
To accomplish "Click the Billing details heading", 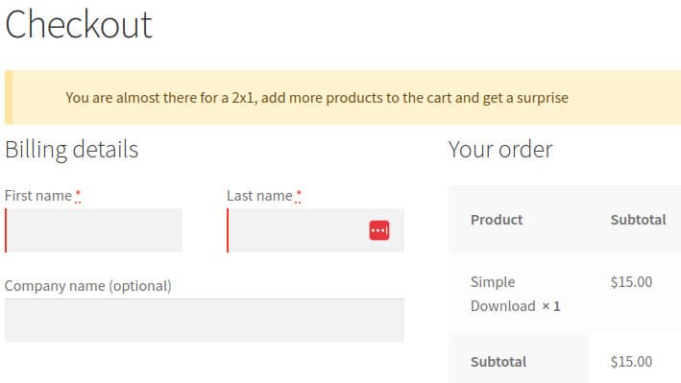I will 72,150.
